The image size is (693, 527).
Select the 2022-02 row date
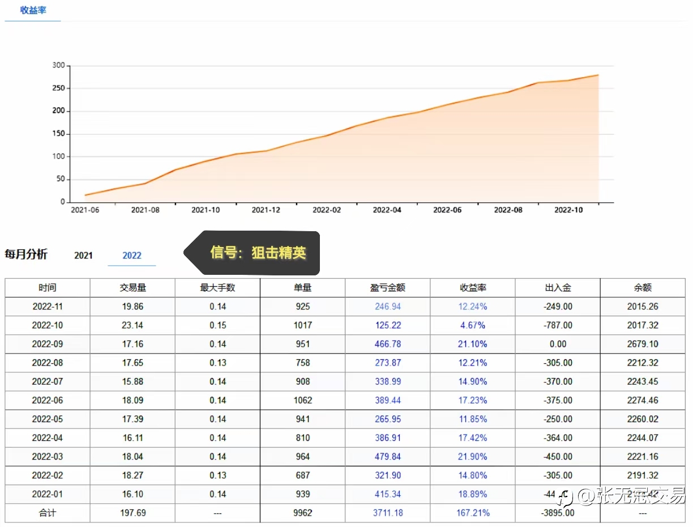(48, 475)
